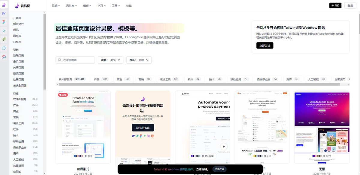Viewport: 360px width, 175px height.
Task: Click the eye views icon showing 618
Action: coord(265,156)
